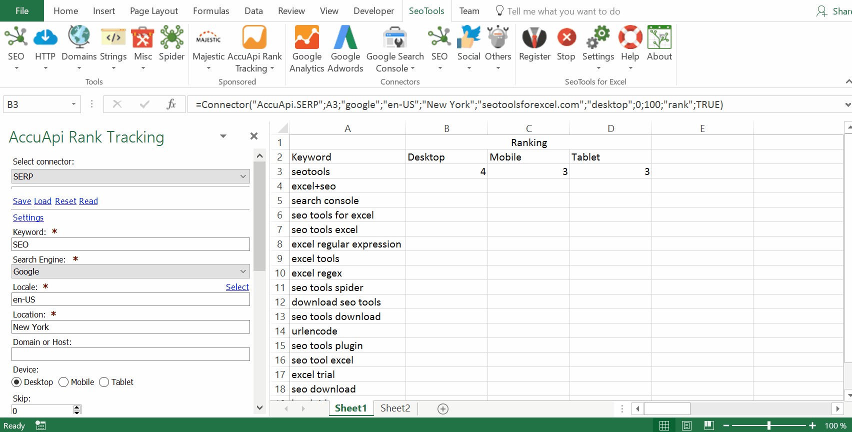The width and height of the screenshot is (852, 432).
Task: Click the Read link in task pane
Action: 88,201
